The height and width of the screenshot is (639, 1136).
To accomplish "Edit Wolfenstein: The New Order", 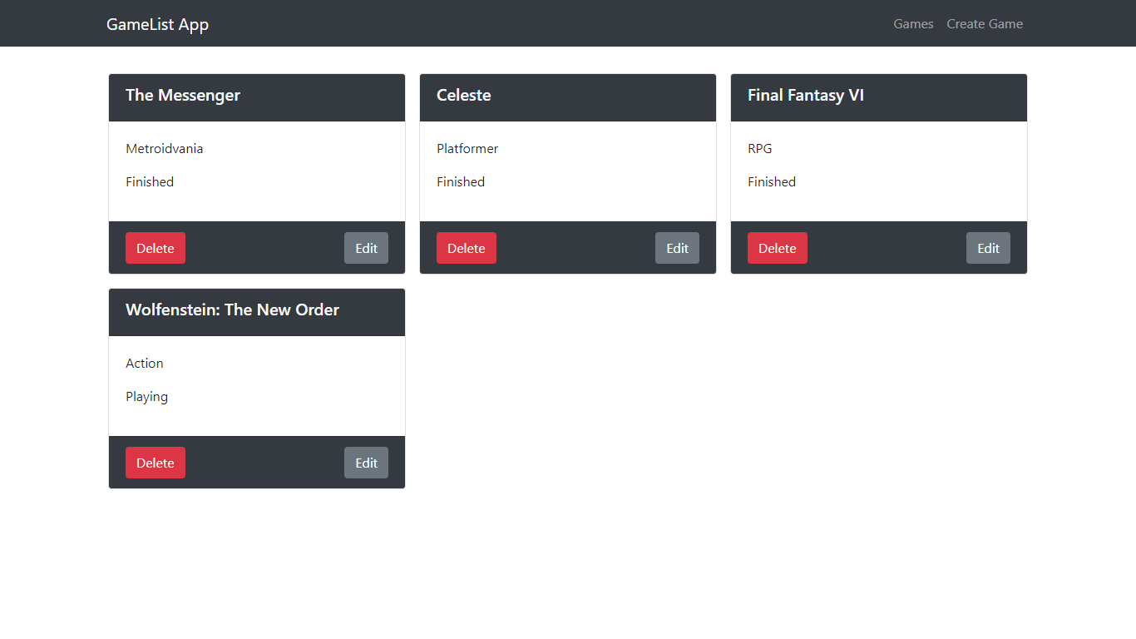I will (366, 463).
